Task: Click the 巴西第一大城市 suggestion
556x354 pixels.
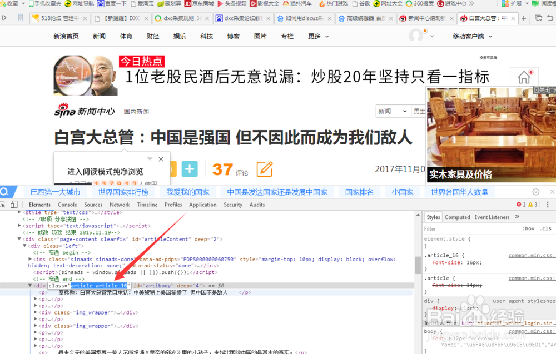Action: [55, 192]
